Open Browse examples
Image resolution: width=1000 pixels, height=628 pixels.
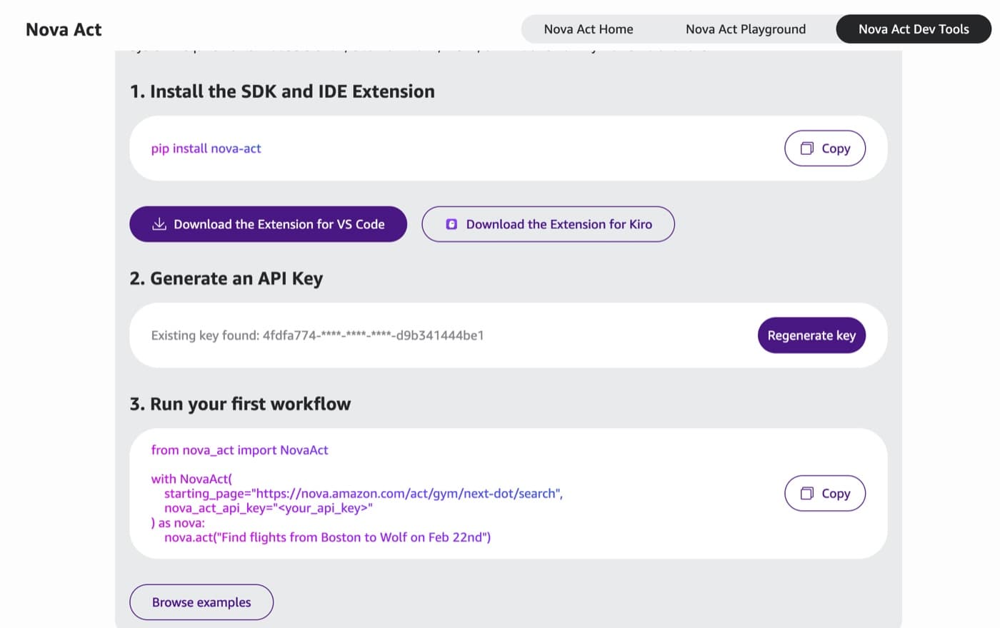tap(201, 602)
